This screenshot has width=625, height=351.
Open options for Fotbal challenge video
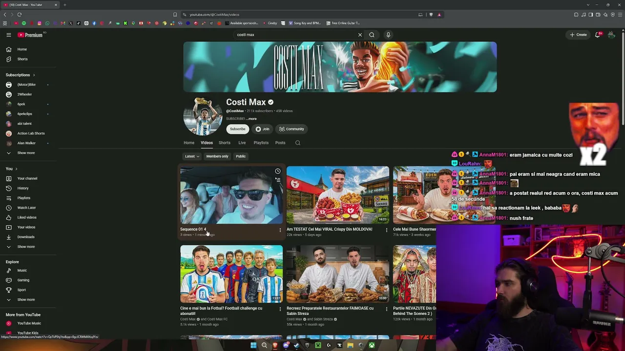tap(280, 309)
